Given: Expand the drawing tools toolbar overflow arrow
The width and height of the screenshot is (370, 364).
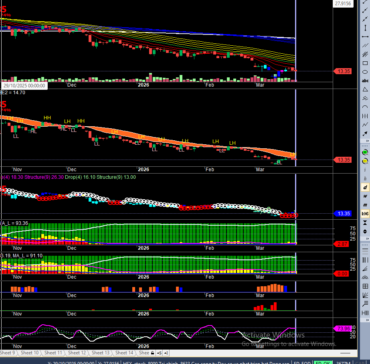Looking at the screenshot, I should [x=367, y=141].
